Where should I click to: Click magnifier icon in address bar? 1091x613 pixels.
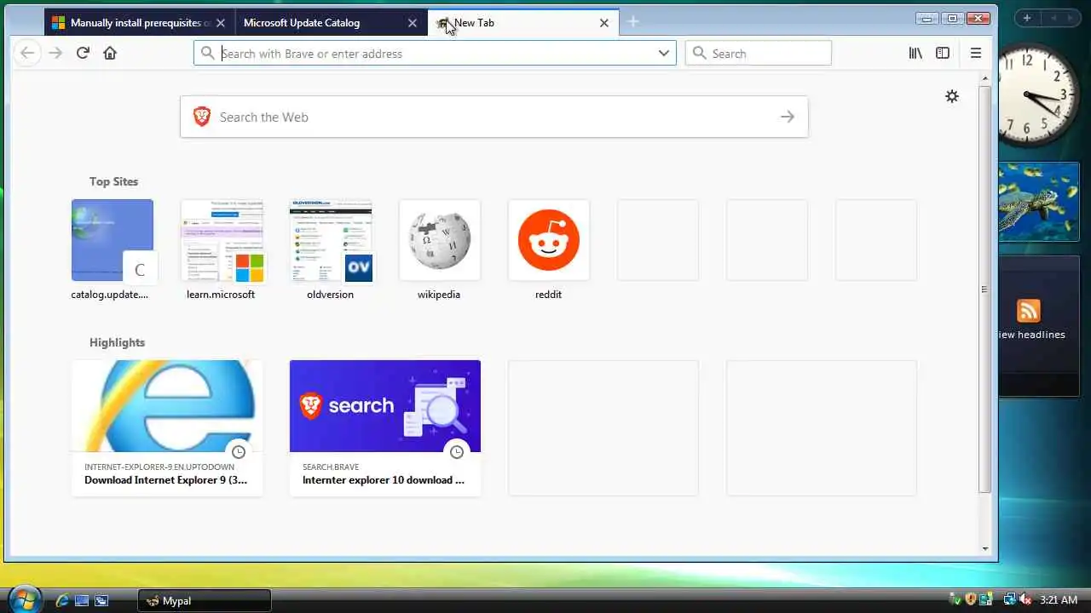207,53
